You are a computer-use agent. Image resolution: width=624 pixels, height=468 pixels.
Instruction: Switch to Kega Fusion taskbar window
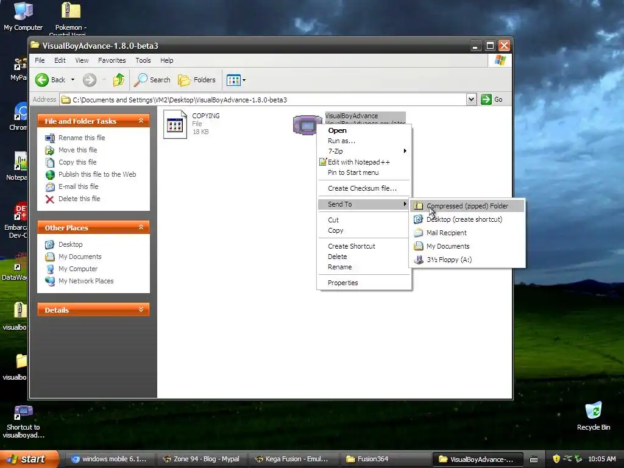point(292,459)
